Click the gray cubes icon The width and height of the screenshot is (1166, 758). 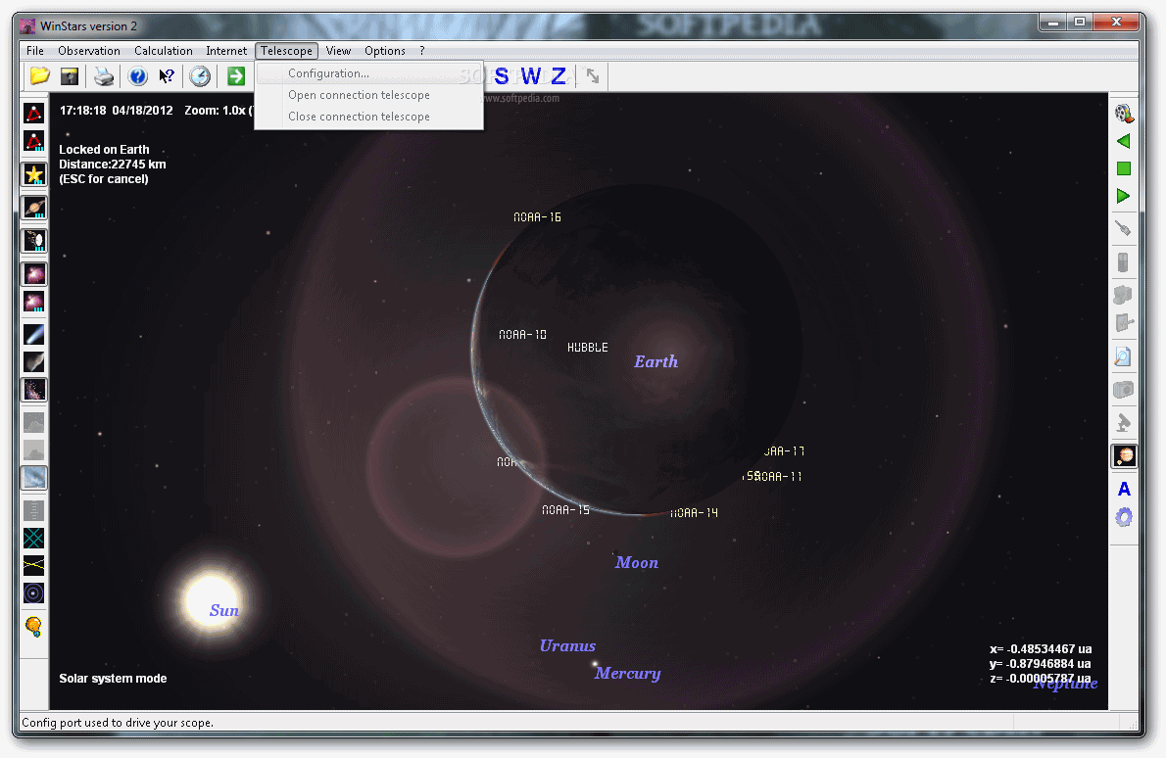(1124, 295)
